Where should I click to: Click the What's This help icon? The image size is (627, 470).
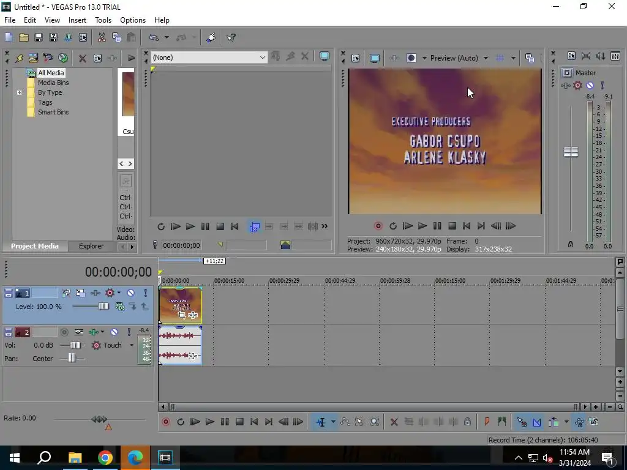point(231,37)
